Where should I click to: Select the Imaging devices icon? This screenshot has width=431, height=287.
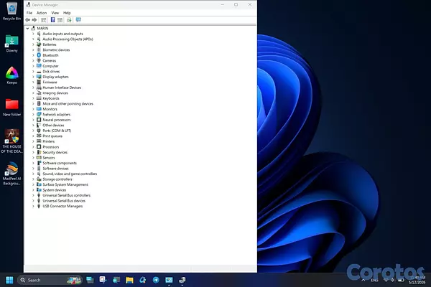(x=39, y=93)
